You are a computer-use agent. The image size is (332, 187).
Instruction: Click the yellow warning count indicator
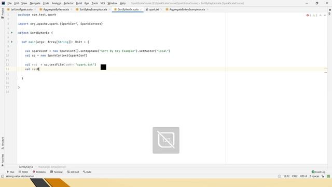coord(315,15)
